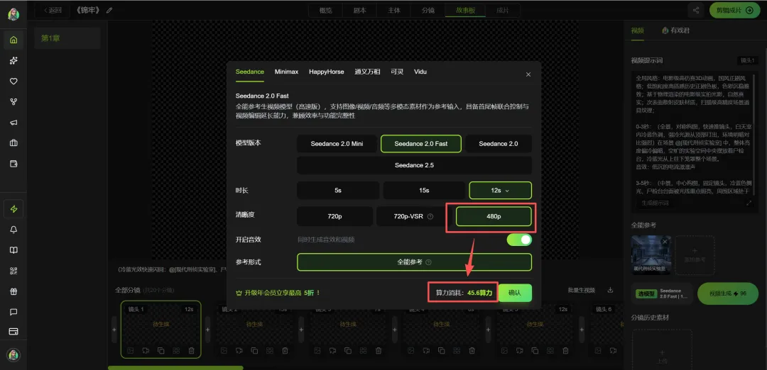This screenshot has height=370, width=767.
Task: Click the QR code sidebar icon
Action: [13, 271]
